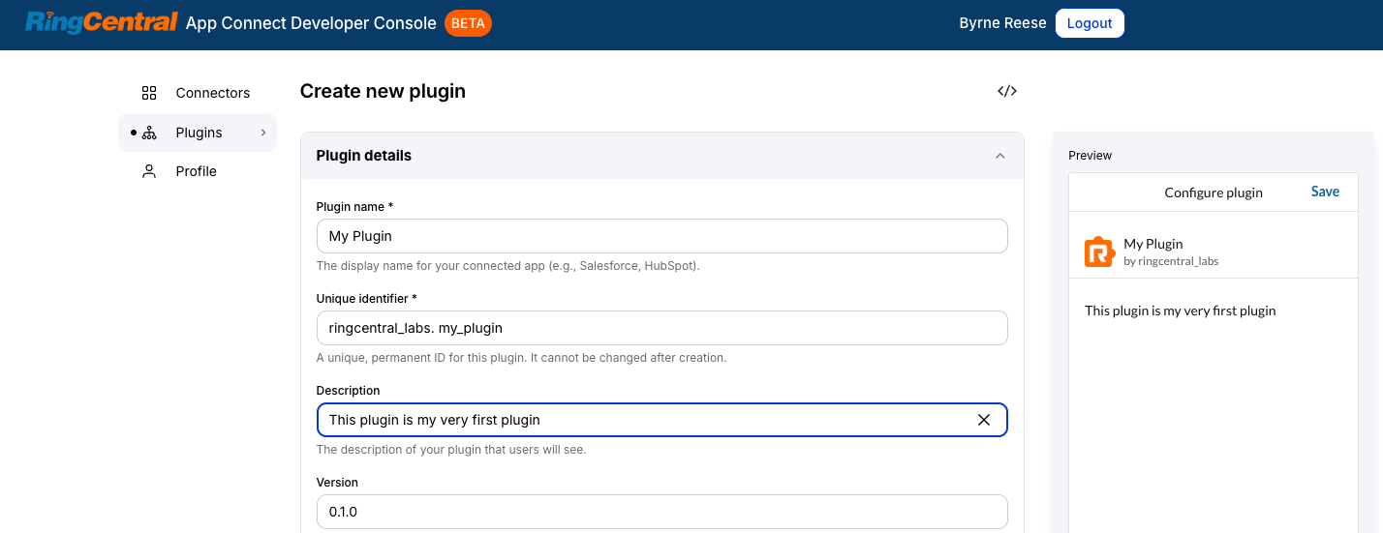Click the orange plugin logo in preview
This screenshot has height=533, width=1383.
(x=1100, y=252)
